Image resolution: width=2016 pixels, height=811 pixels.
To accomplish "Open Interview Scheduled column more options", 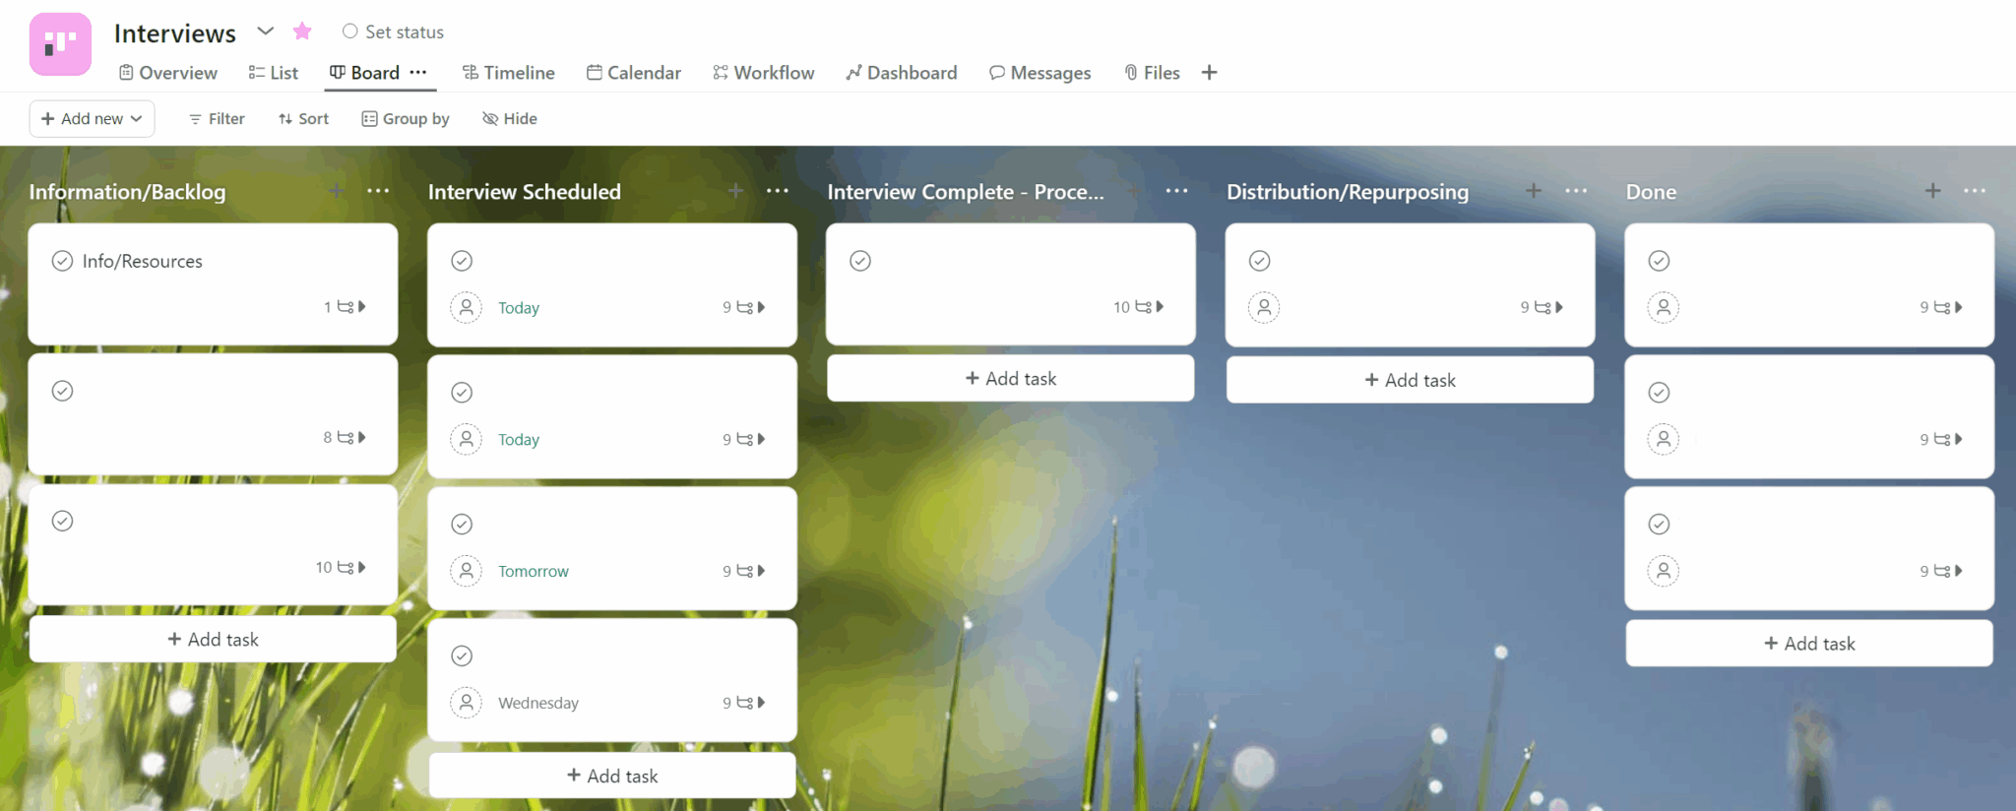I will coord(778,191).
